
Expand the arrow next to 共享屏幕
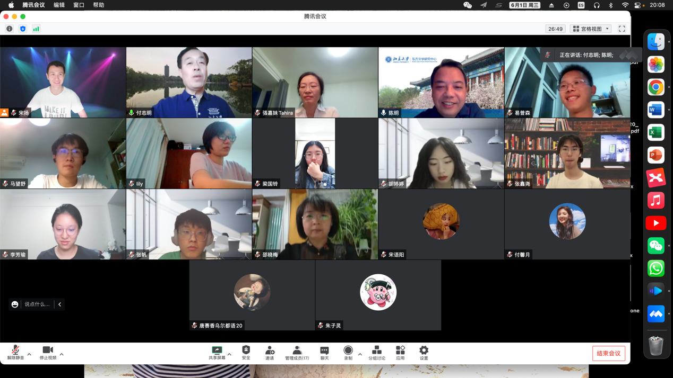point(229,354)
